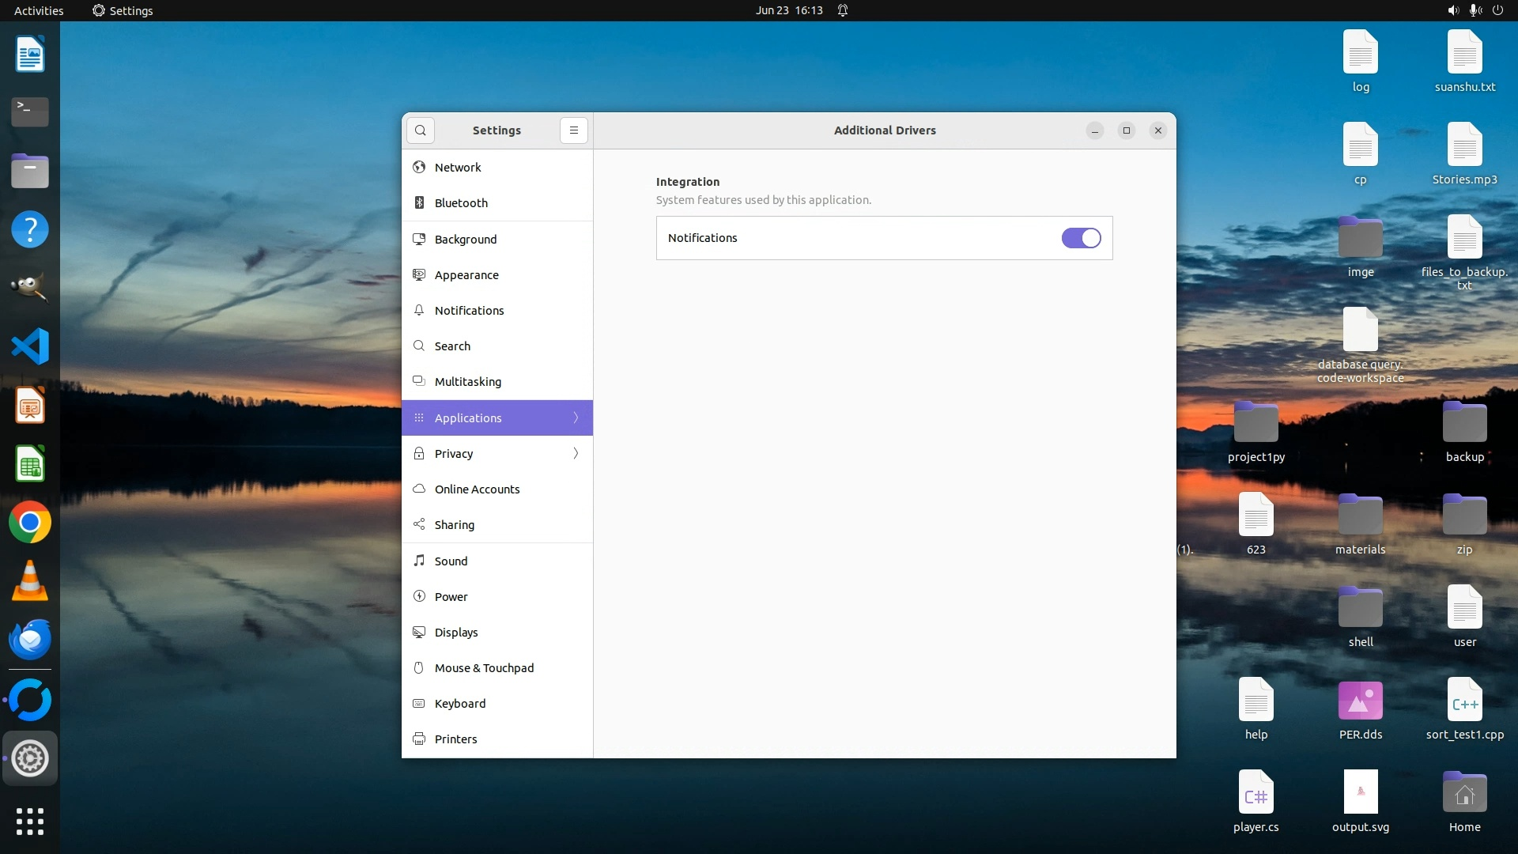
Task: Click the search icon in Settings header
Action: coord(421,130)
